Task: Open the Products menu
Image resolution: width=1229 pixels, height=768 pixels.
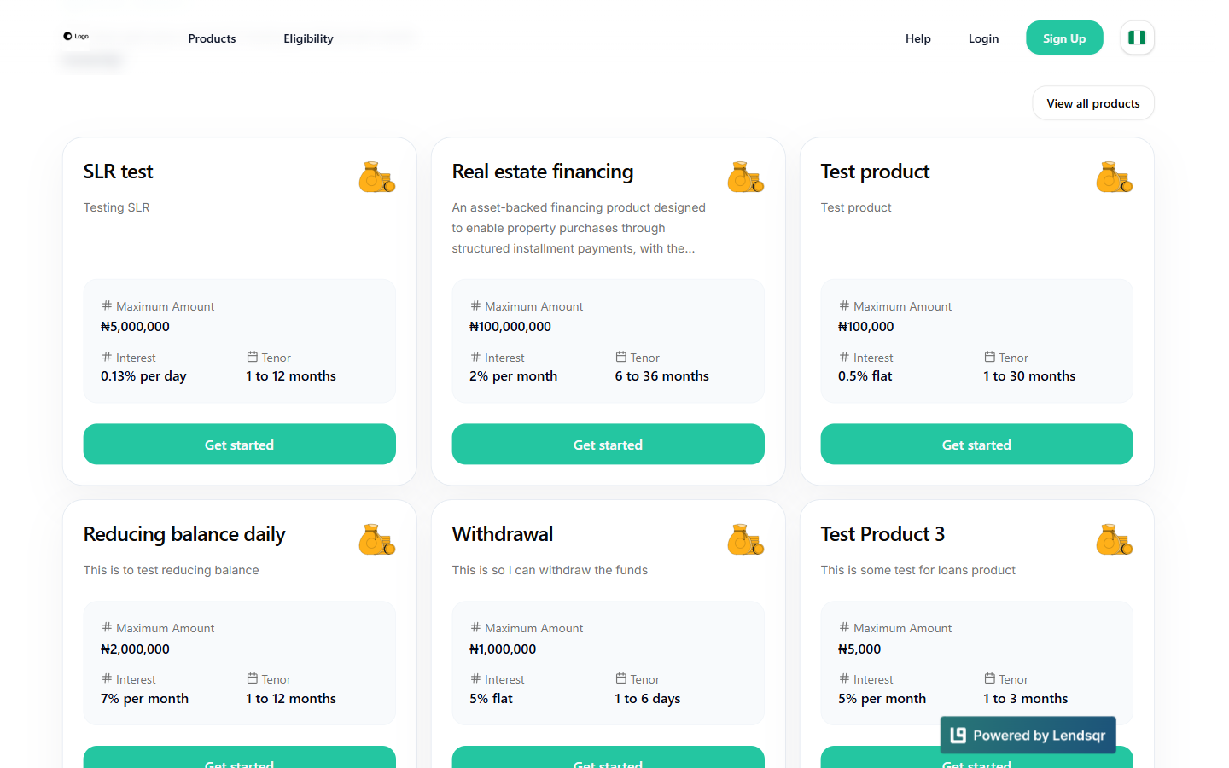Action: (x=212, y=38)
